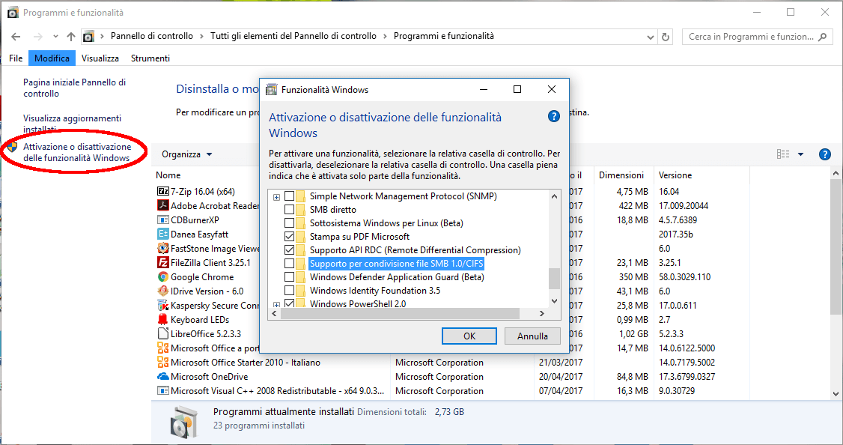Click the IDrive Version 6.0 icon
The image size is (843, 445).
[163, 291]
